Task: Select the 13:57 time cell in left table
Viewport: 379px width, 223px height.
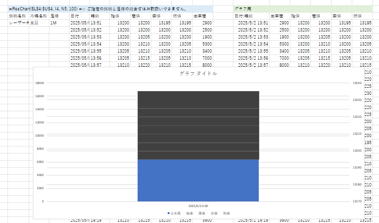Action: [100, 64]
